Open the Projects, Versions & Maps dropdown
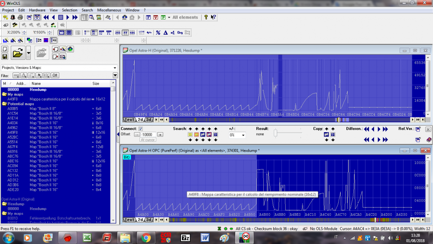Image resolution: width=433 pixels, height=244 pixels. point(115,68)
